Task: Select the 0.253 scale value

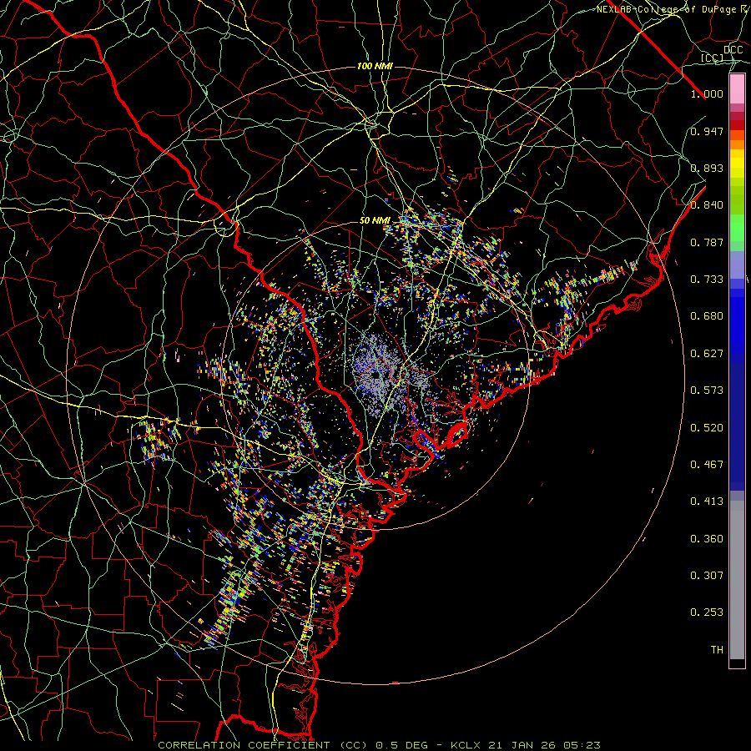Action: pyautogui.click(x=707, y=612)
